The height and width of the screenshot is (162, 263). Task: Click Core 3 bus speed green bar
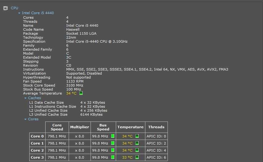(x=113, y=157)
